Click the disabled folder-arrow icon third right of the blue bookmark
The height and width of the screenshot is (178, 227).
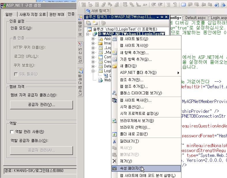pos(204,5)
